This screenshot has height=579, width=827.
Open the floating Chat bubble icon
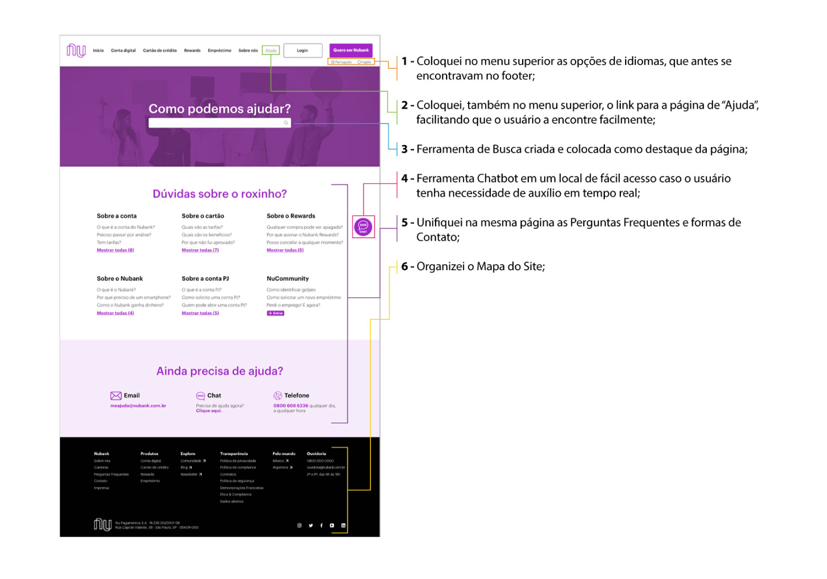(363, 227)
